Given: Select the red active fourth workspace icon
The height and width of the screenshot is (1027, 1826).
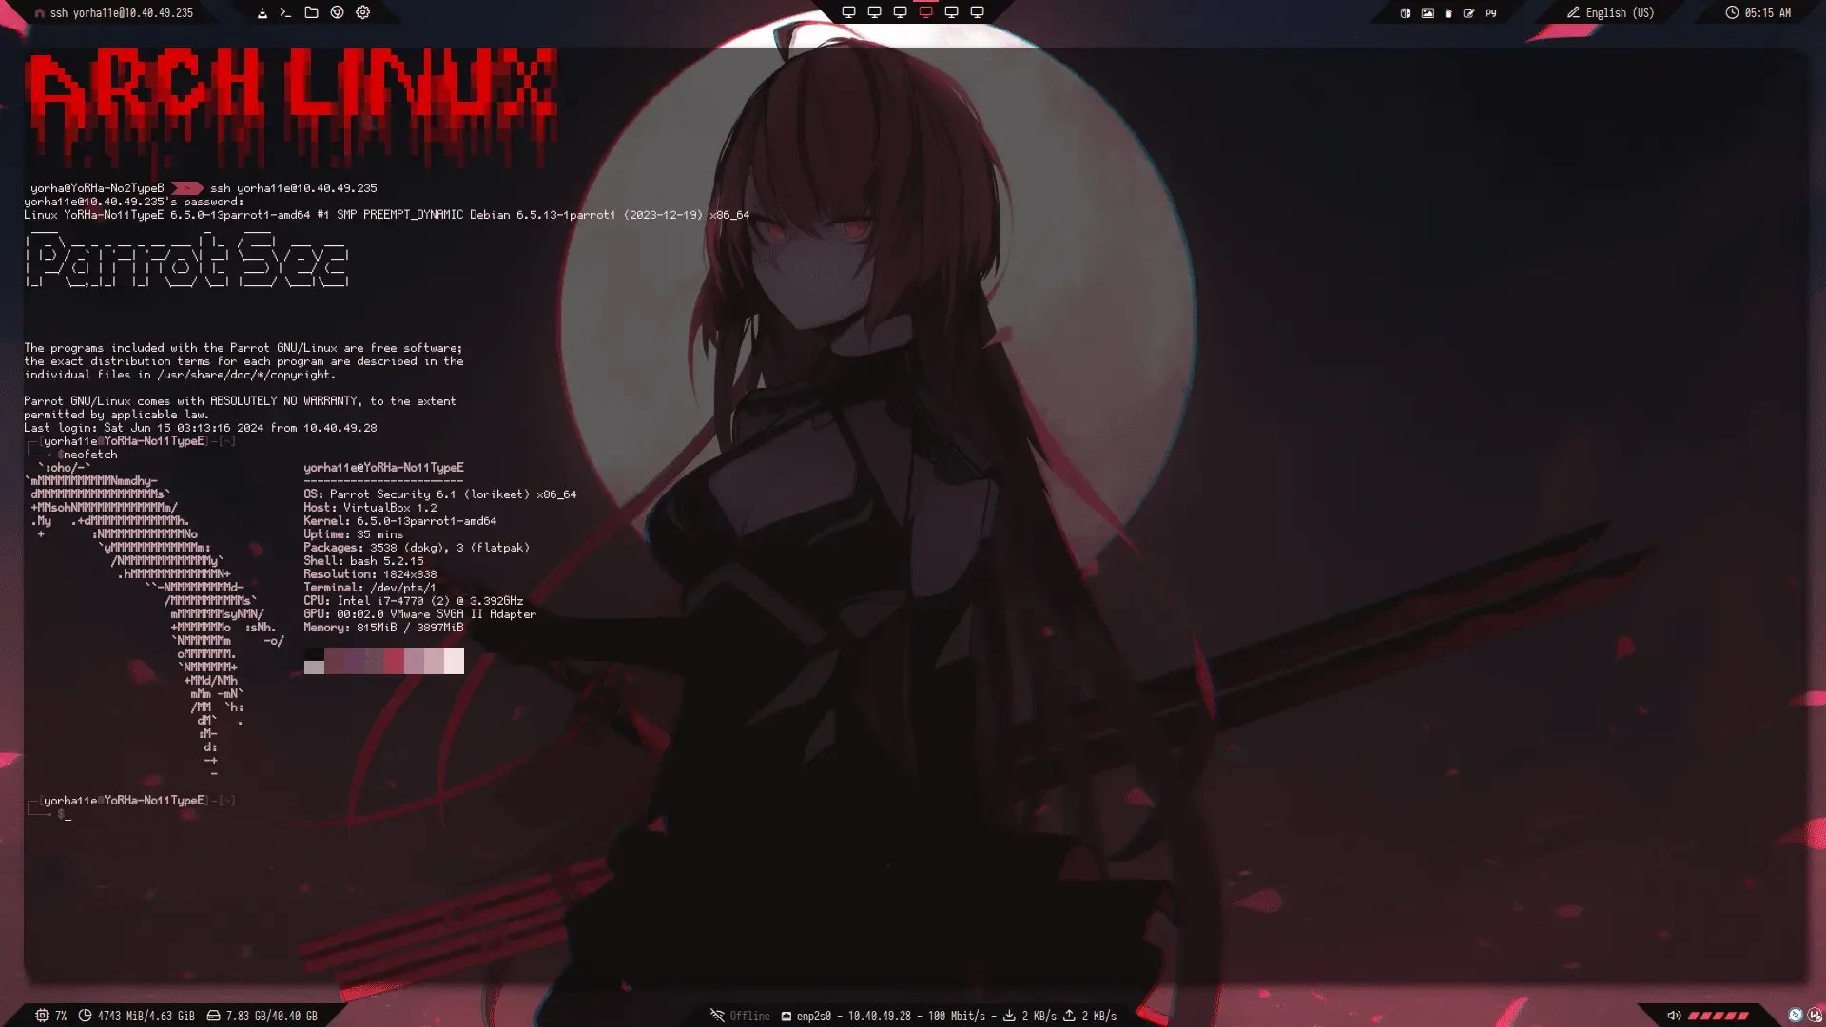Looking at the screenshot, I should click(x=925, y=12).
